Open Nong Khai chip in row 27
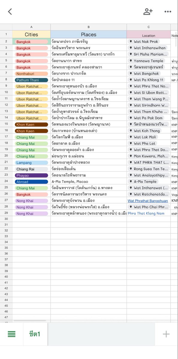Viewport: 178px width, 359px height. point(31,201)
